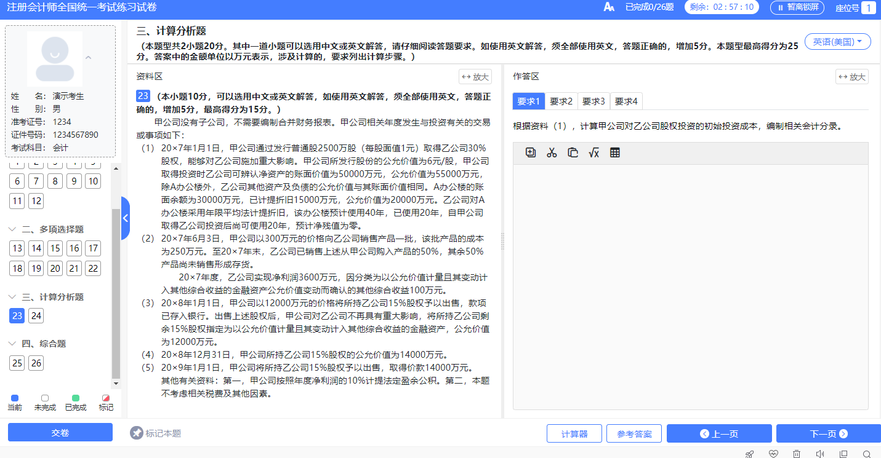Image resolution: width=881 pixels, height=458 pixels.
Task: Toggle 标记本题 to mark this question
Action: (x=156, y=433)
